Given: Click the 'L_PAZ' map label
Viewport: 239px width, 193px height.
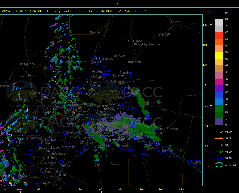Looking at the screenshot, I should click(x=197, y=162).
